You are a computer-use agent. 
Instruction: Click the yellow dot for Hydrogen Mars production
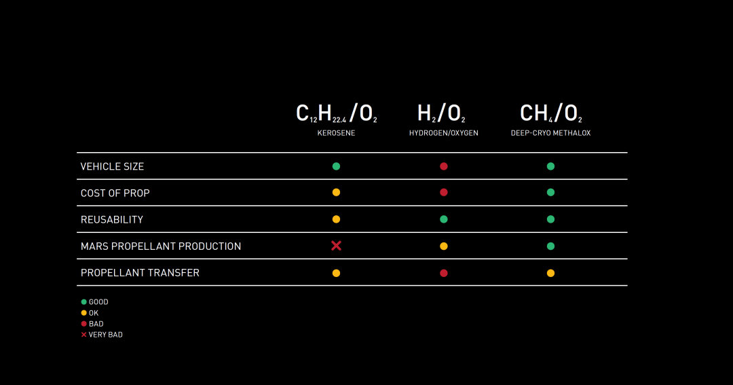click(x=444, y=246)
